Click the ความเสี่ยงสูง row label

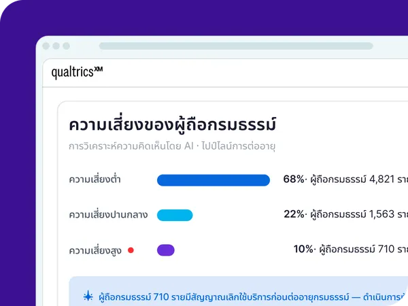pyautogui.click(x=95, y=251)
